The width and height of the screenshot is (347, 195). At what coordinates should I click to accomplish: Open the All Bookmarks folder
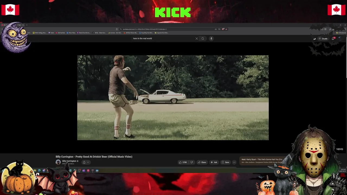(341, 33)
